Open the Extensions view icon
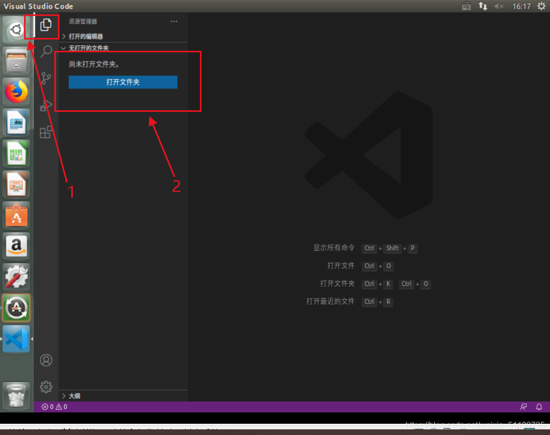Image resolution: width=550 pixels, height=435 pixels. tap(46, 132)
